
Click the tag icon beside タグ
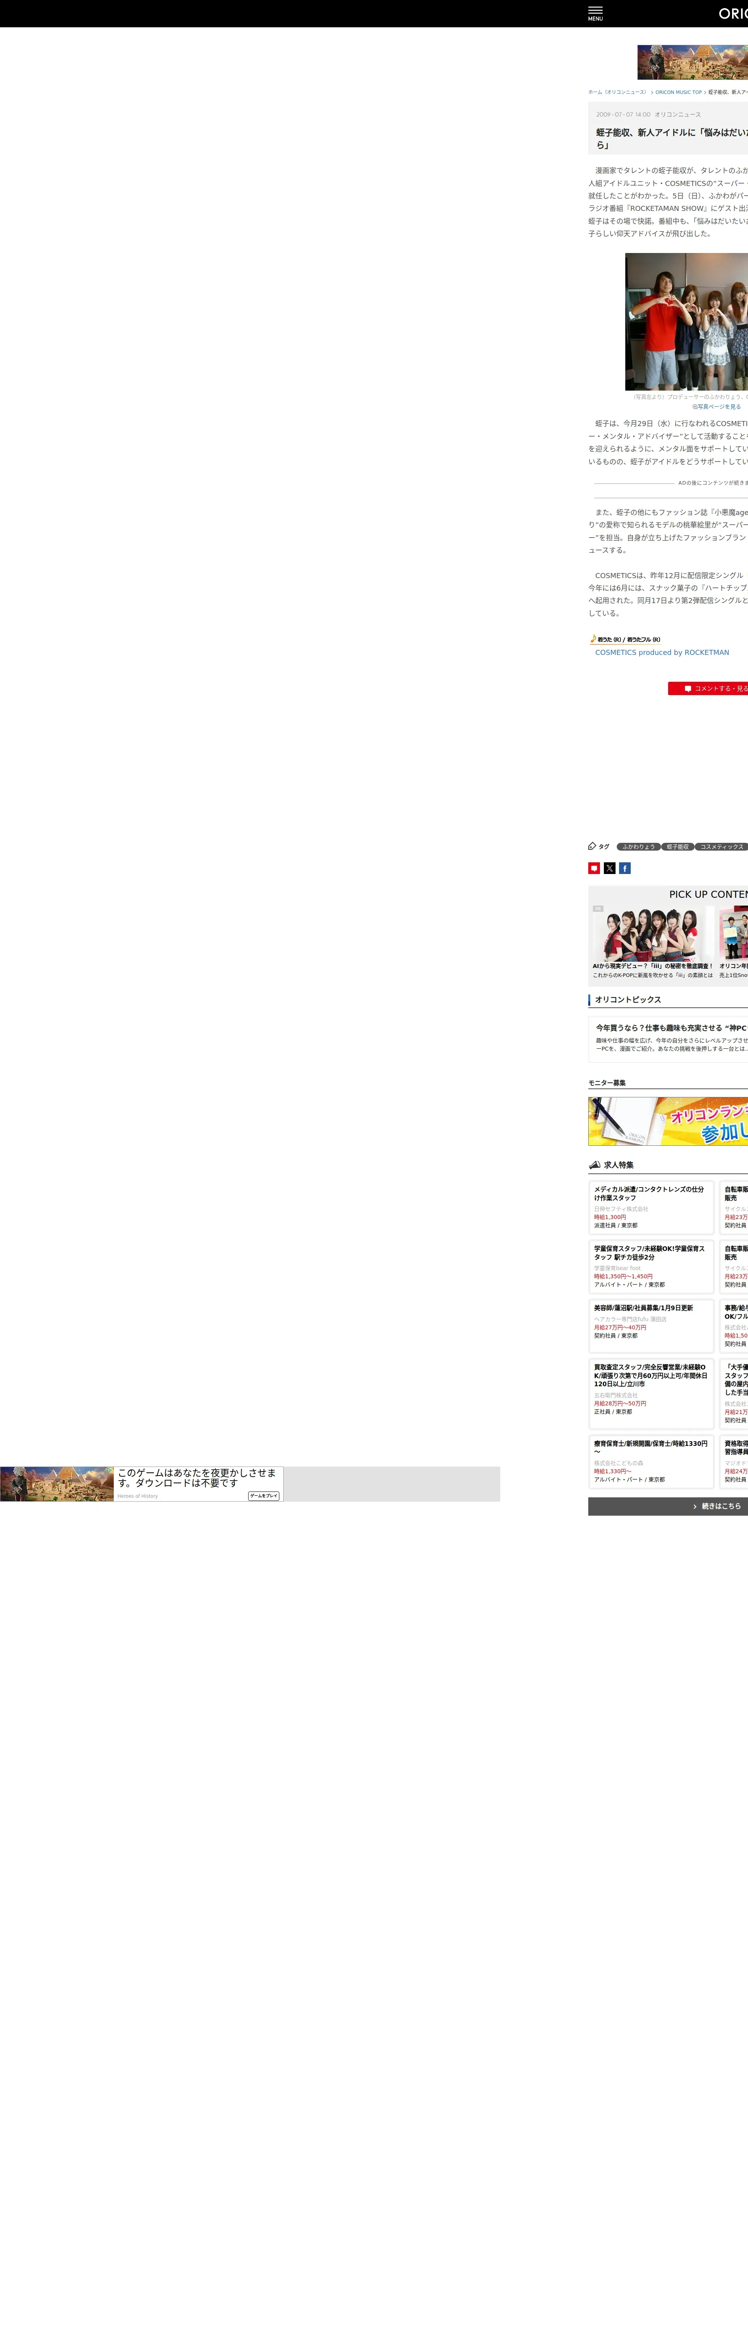coord(592,846)
